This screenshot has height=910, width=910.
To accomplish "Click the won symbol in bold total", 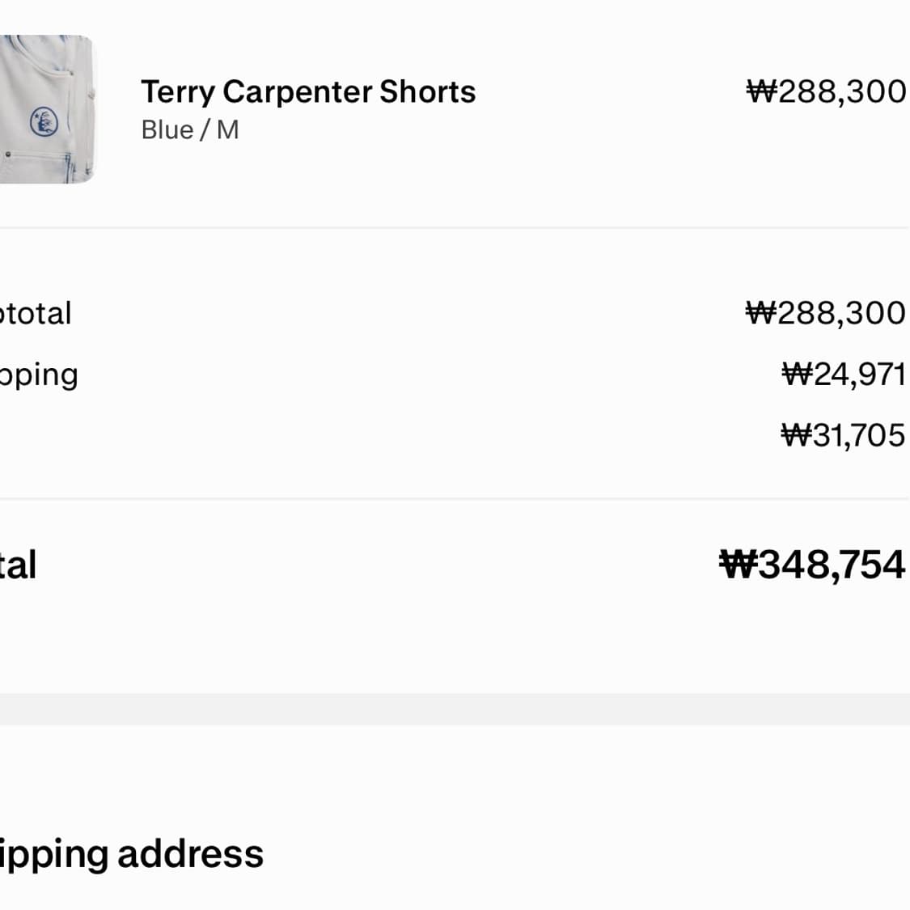I will (x=738, y=565).
